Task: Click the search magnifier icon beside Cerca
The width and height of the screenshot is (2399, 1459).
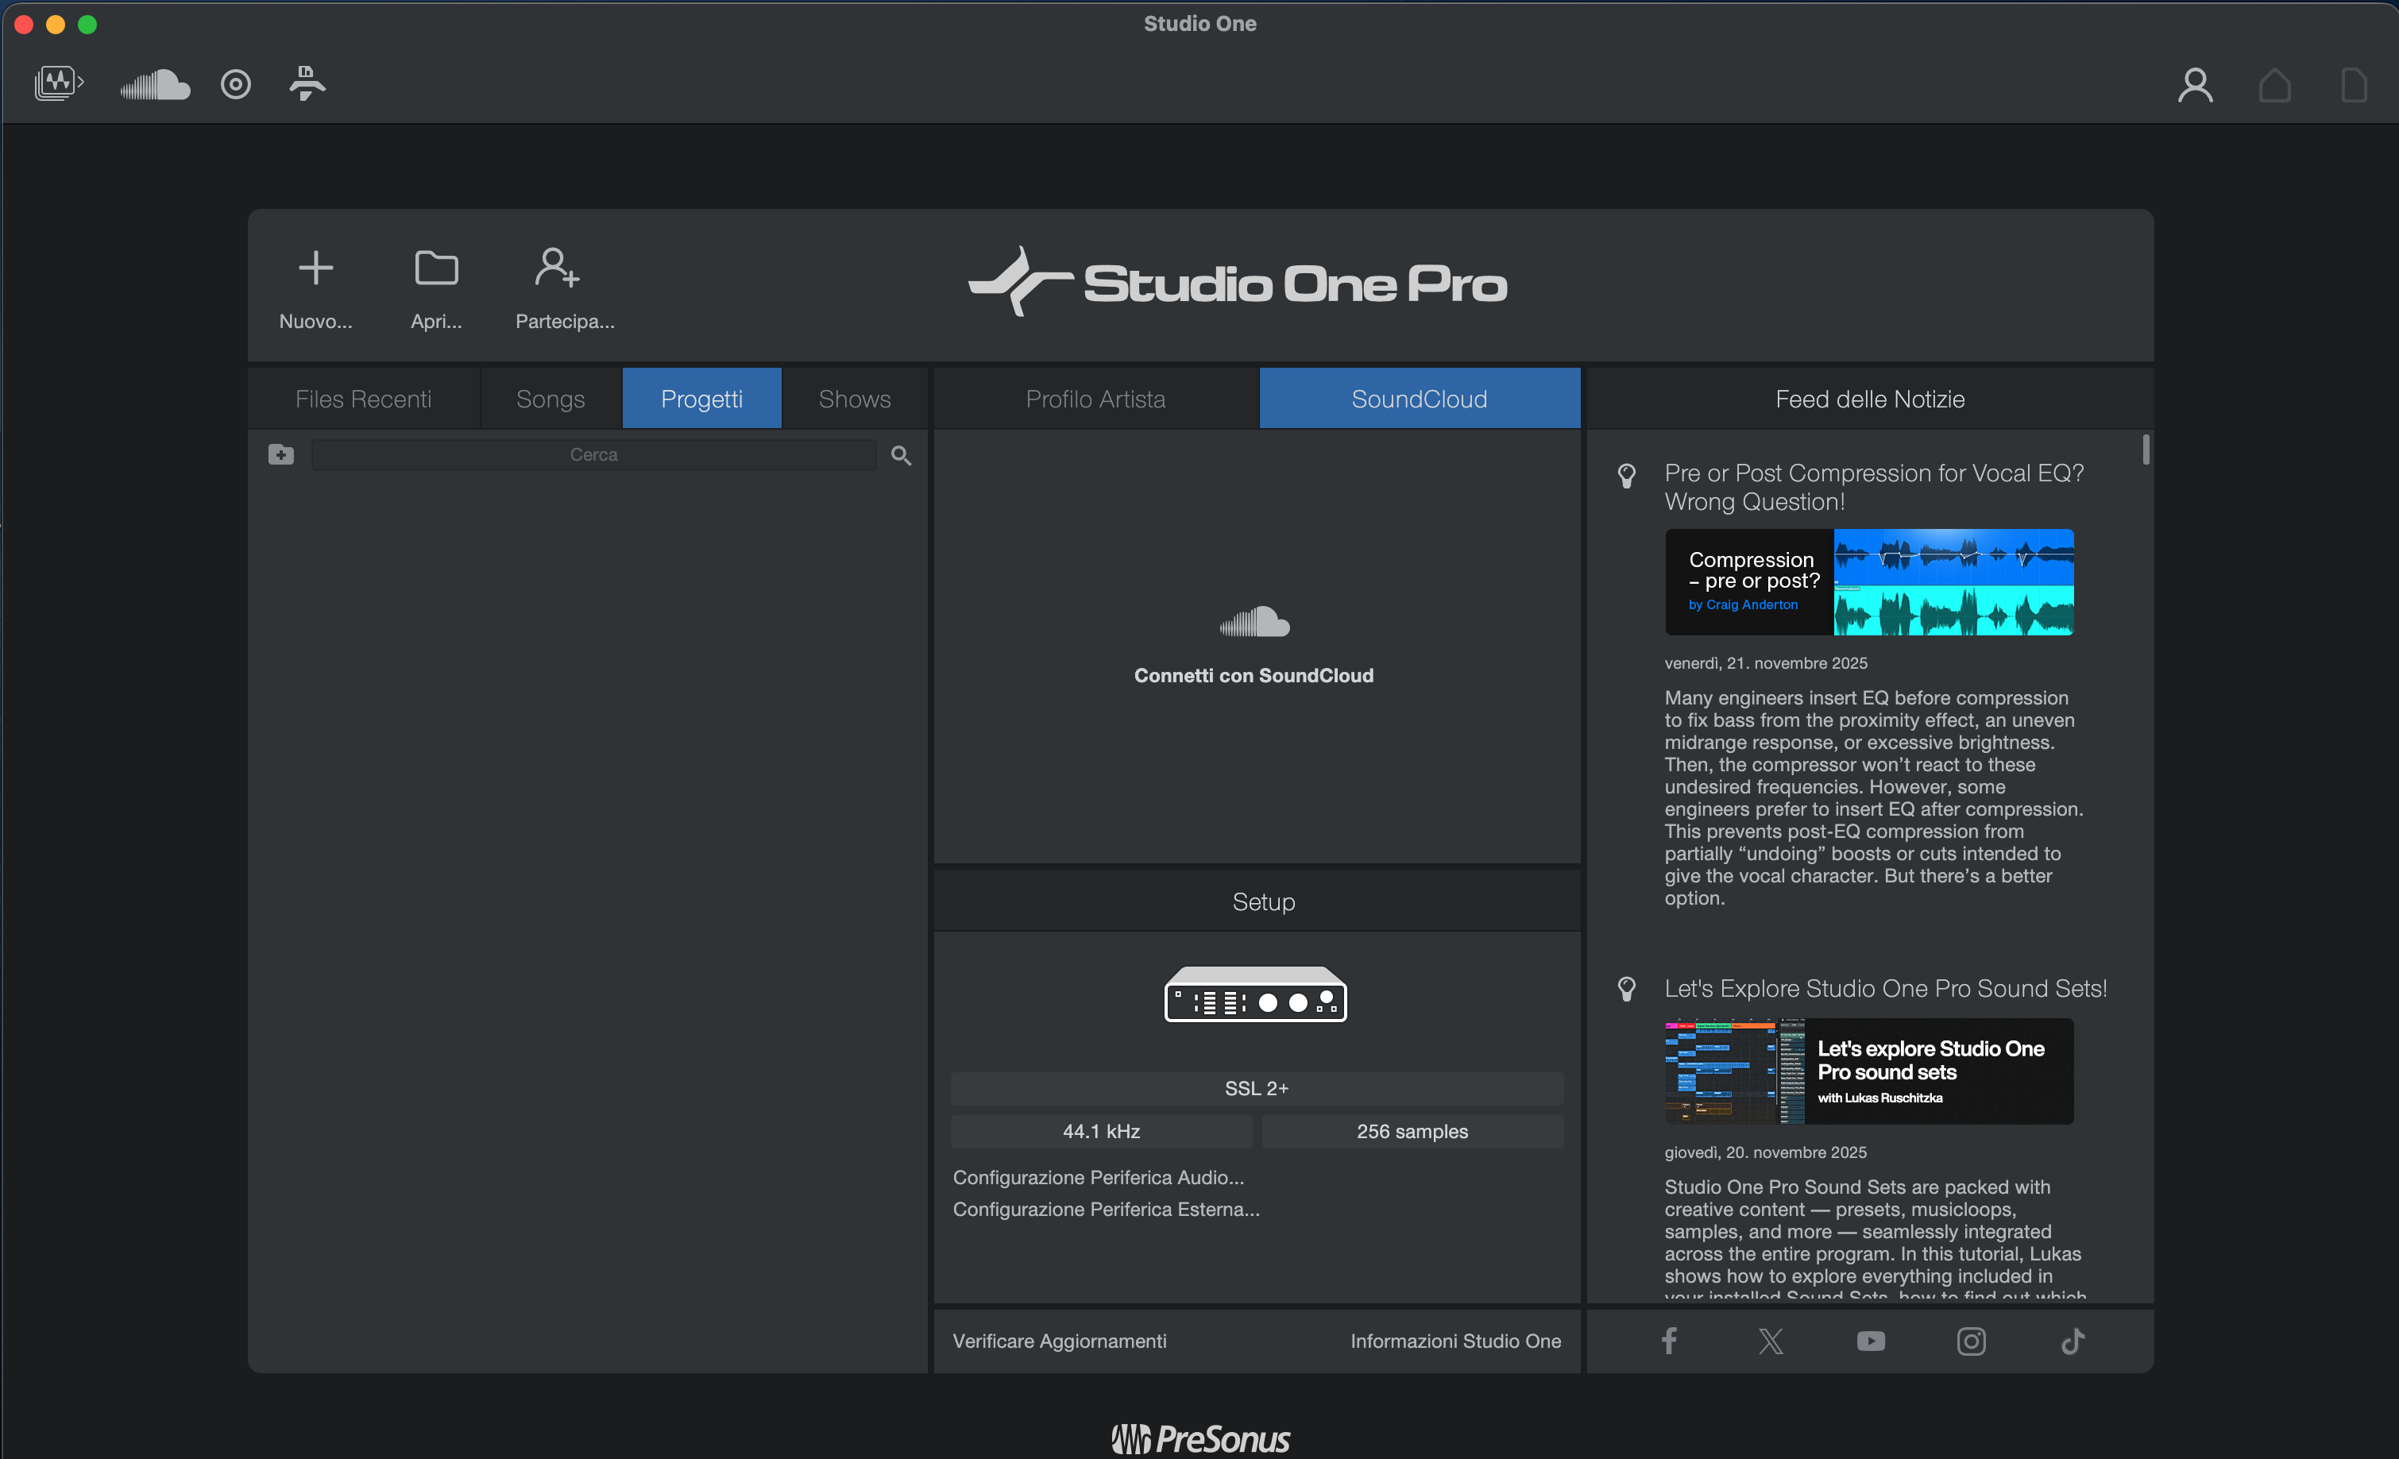Action: (x=899, y=454)
